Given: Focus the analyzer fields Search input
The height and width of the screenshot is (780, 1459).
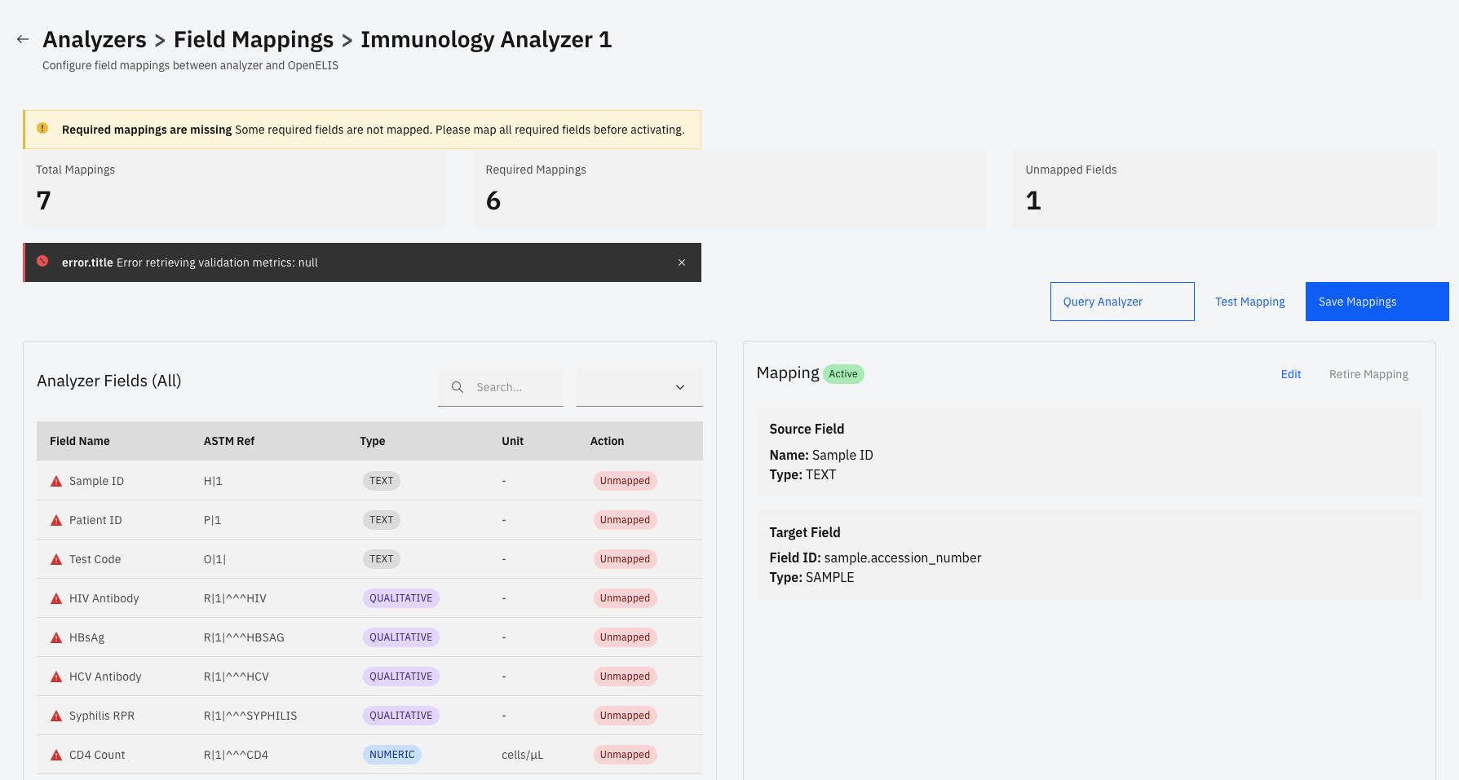Looking at the screenshot, I should 501,387.
